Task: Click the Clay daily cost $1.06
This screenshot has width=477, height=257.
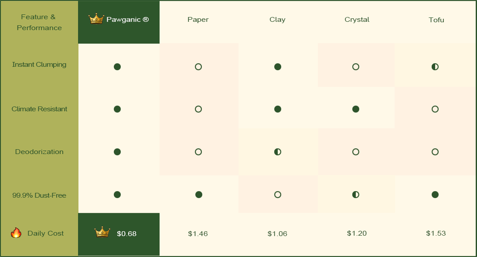Action: coord(277,234)
